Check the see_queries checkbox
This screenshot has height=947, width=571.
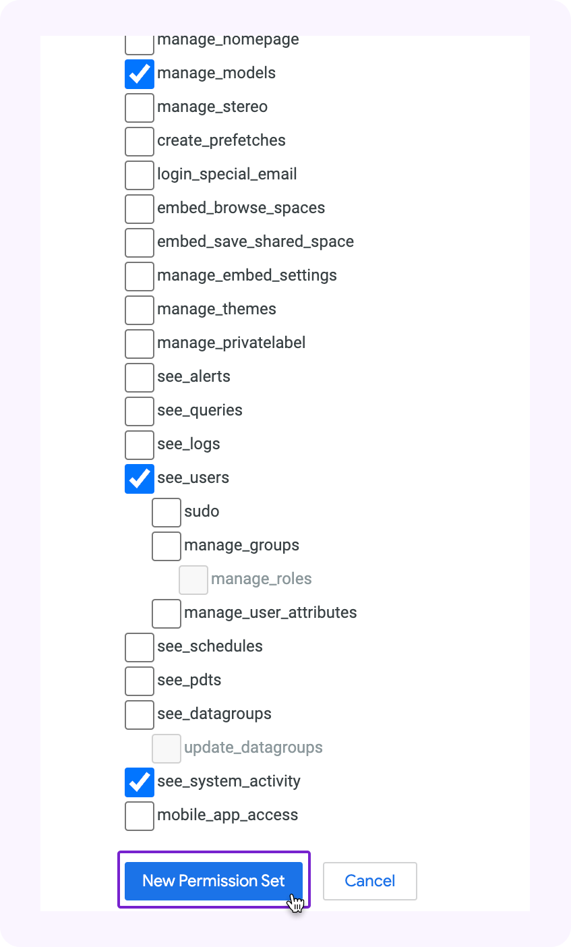click(140, 411)
